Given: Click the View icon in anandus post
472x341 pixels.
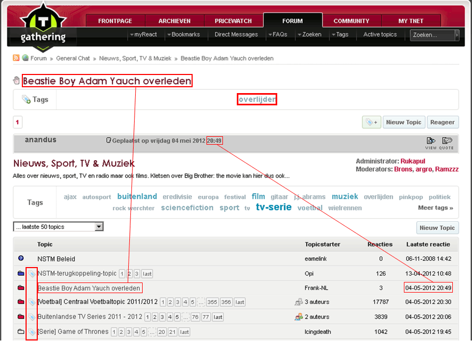Looking at the screenshot, I should (x=431, y=143).
